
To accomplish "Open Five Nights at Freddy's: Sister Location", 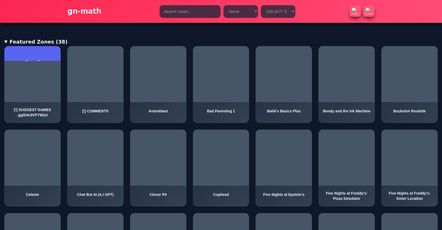I will [409, 168].
